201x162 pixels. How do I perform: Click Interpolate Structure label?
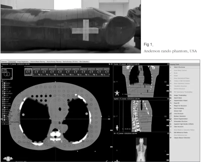[181, 121]
